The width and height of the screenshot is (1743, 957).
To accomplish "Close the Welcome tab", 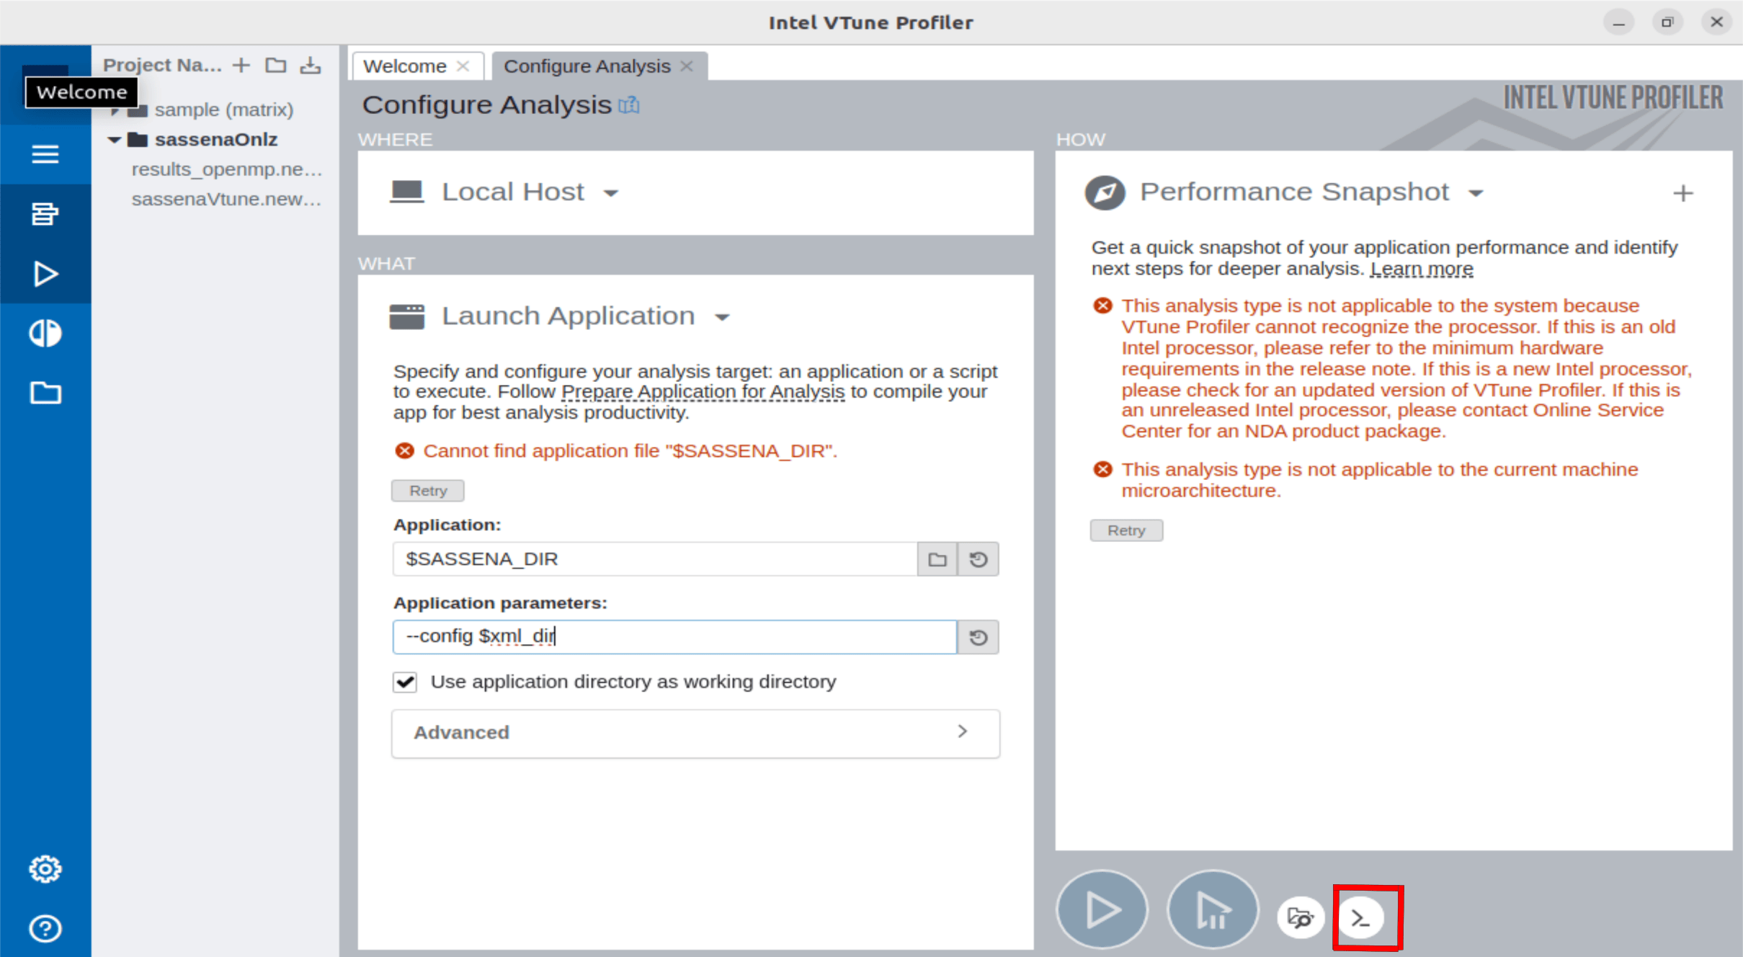I will [463, 66].
